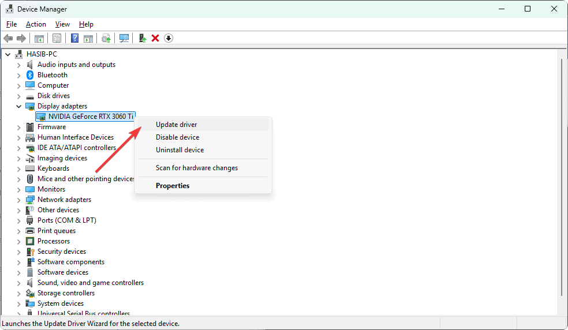Expand the Sound, video and game controllers category
This screenshot has height=330, width=568.
coord(19,283)
